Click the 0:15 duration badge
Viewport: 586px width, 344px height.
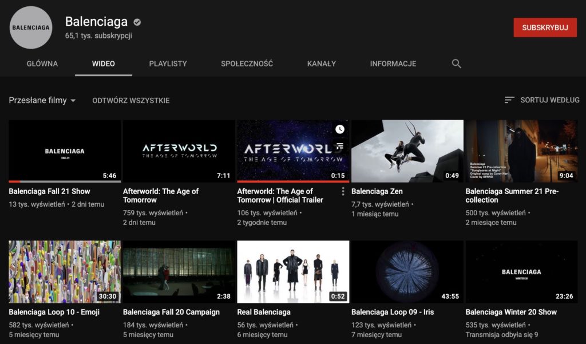click(338, 176)
